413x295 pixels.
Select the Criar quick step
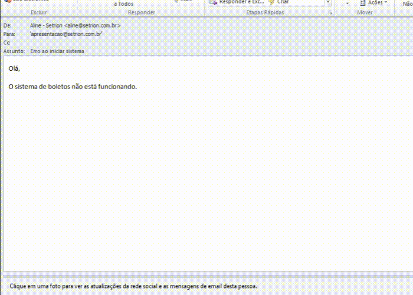279,2
